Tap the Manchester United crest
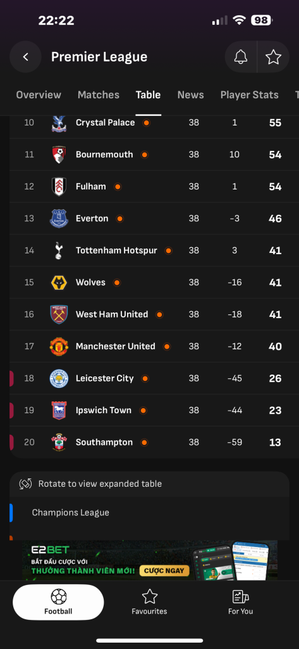This screenshot has width=299, height=649. point(59,347)
